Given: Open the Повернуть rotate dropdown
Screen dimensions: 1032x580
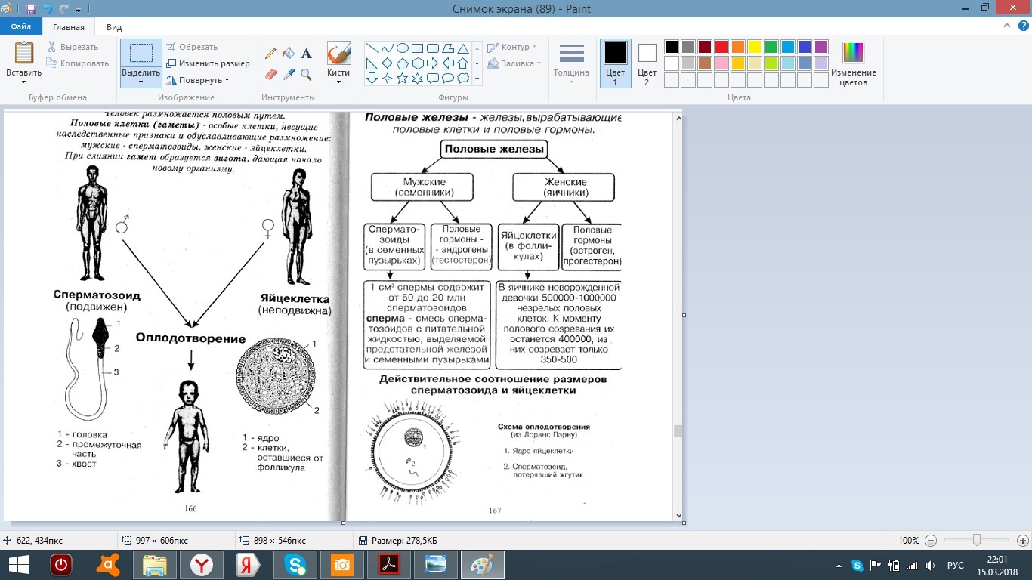Looking at the screenshot, I should pyautogui.click(x=199, y=80).
